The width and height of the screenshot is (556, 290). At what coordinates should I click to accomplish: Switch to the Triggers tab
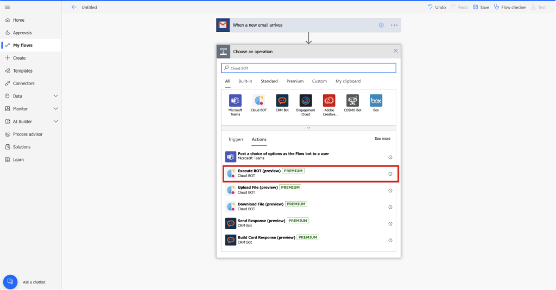coord(236,139)
